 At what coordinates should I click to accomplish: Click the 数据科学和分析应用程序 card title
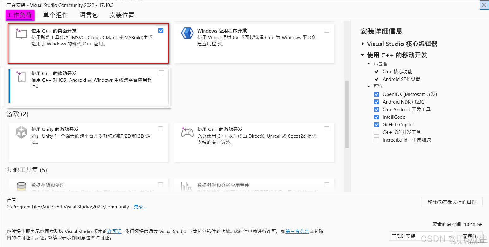223,185
